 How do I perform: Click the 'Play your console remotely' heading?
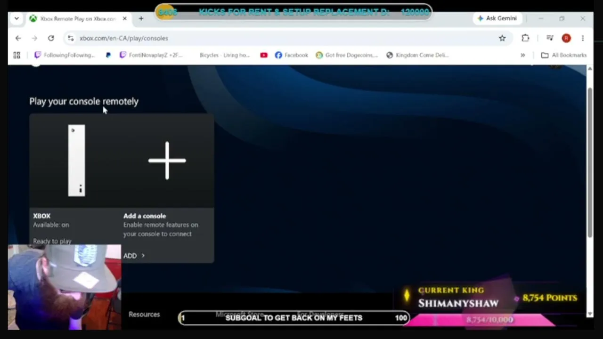point(84,101)
